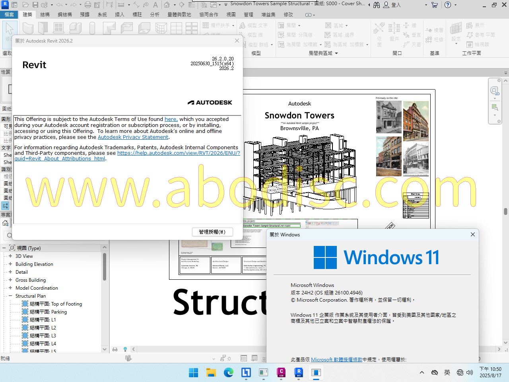Click the Open folder icon in quick access
The width and height of the screenshot is (509, 382).
pyautogui.click(x=25, y=5)
